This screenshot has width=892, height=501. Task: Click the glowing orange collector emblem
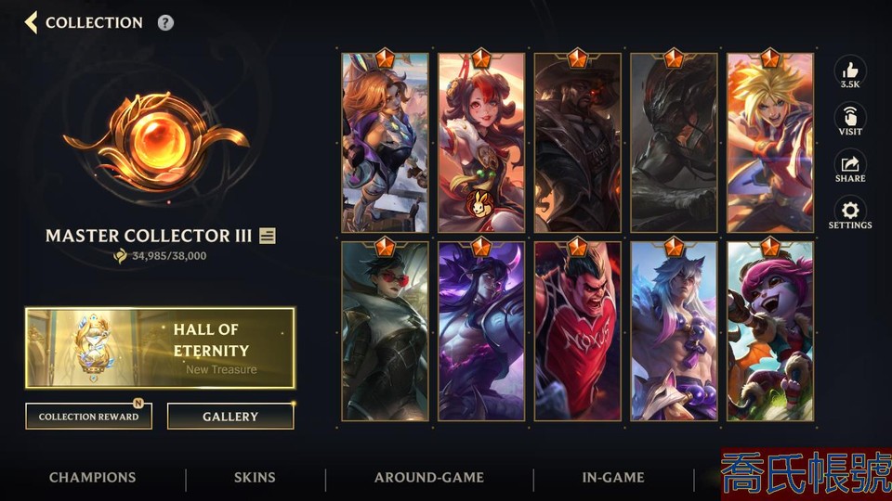click(x=156, y=141)
